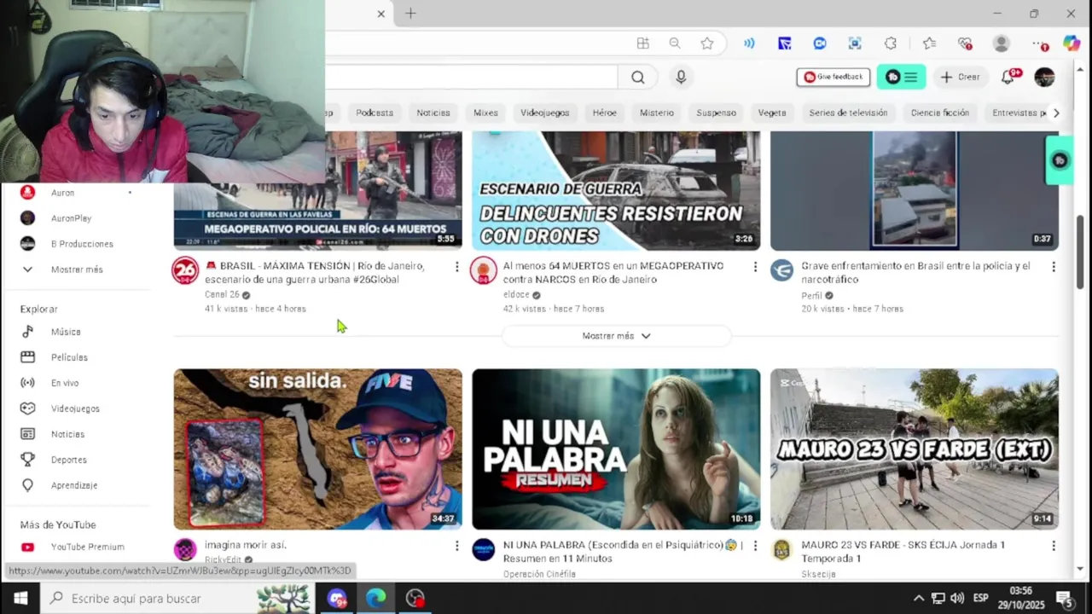
Task: Click the Operación Cinéfila channel name
Action: click(x=539, y=574)
